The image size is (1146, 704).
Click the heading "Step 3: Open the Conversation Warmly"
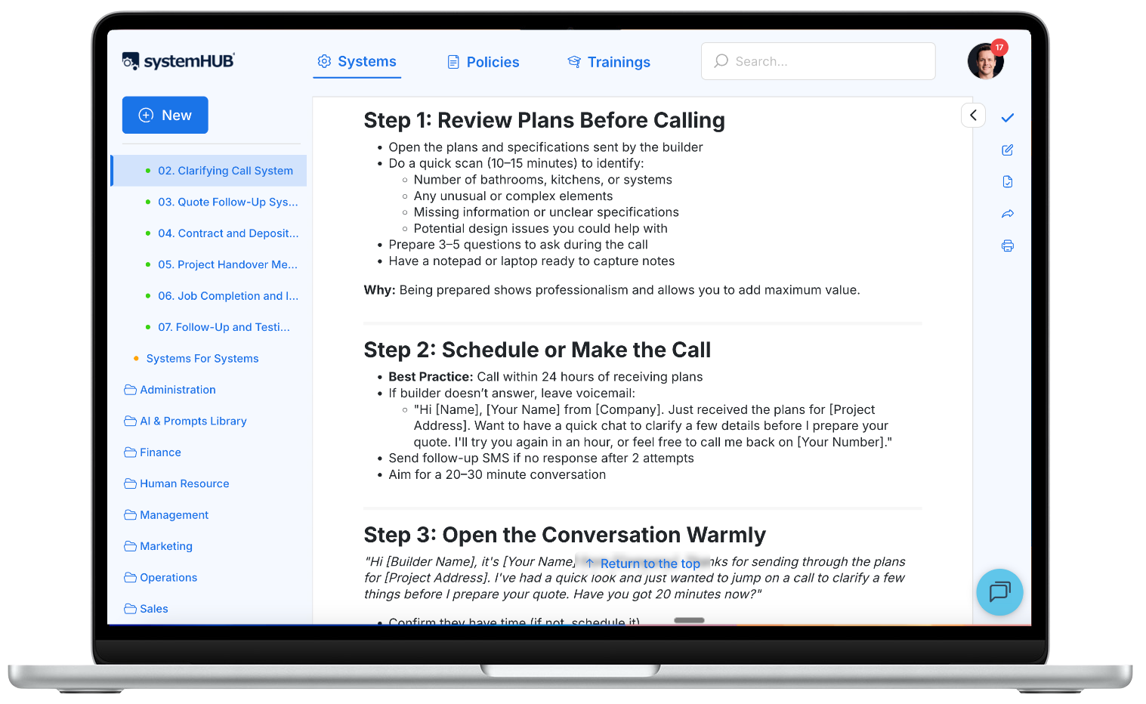(565, 535)
